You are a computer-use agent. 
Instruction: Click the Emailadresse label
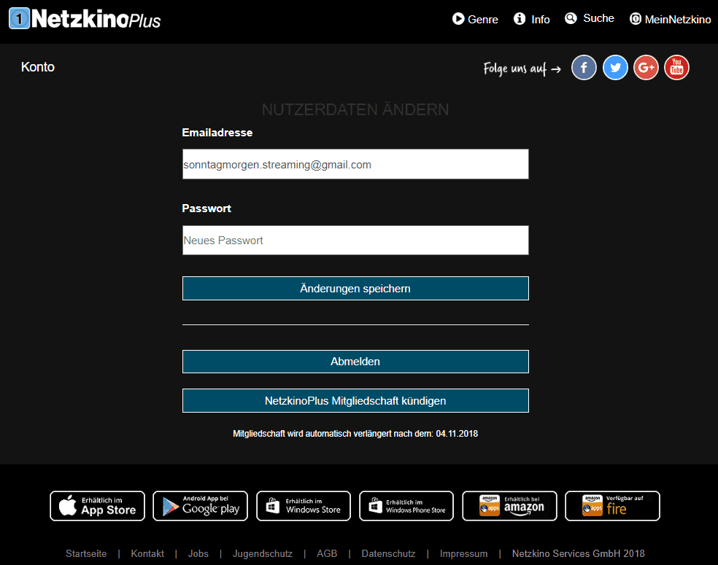[x=217, y=133]
